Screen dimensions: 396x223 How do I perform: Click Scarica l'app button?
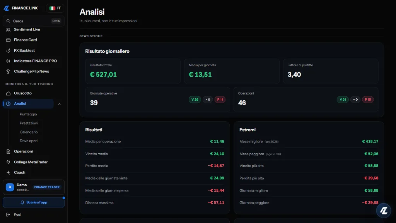(34, 202)
